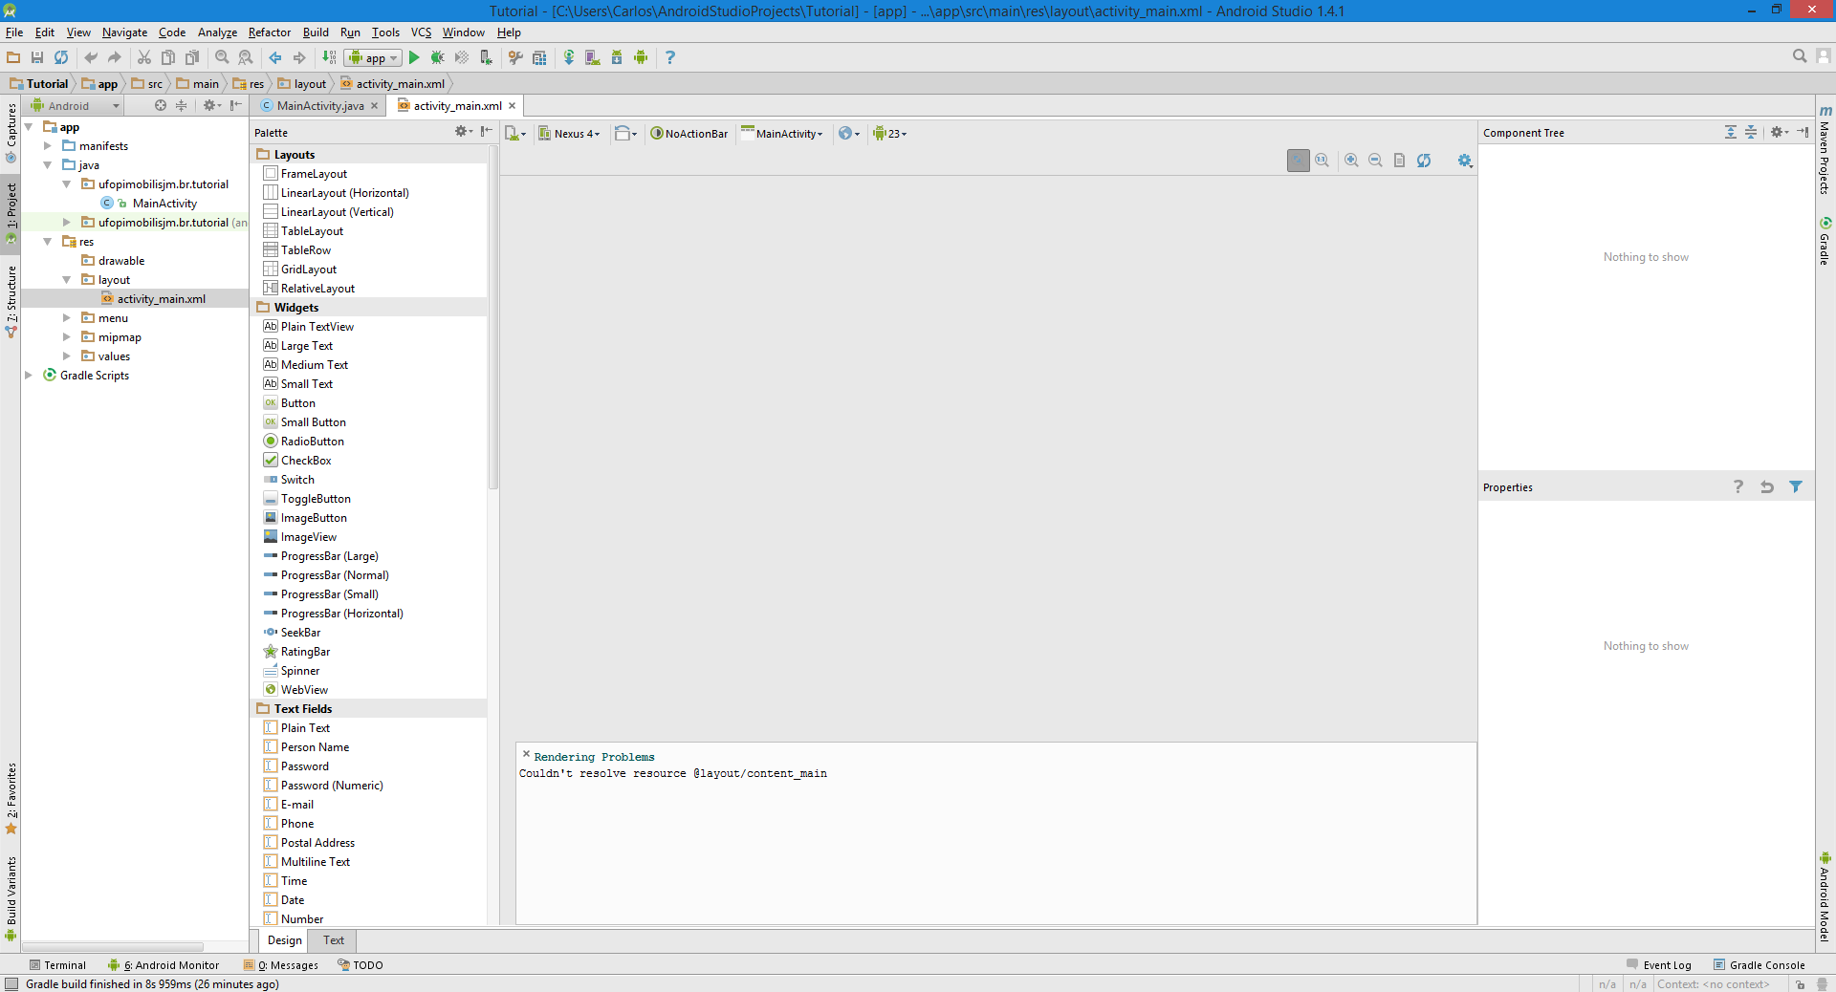Zoom out the layout preview

pos(1375,161)
